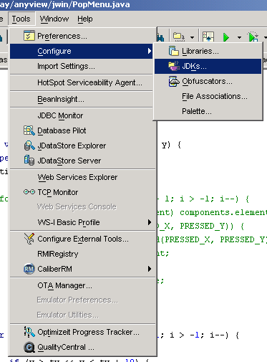Image resolution: width=267 pixels, height=362 pixels.
Task: Click the Preferences checklist icon
Action: click(29, 36)
